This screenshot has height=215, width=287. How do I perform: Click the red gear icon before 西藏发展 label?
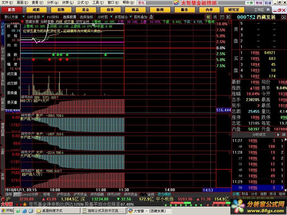[22, 22]
